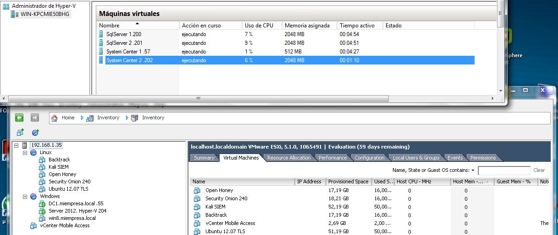Click the Kali SIEM VM icon in inventory tree
The image size is (558, 235).
pyautogui.click(x=43, y=167)
